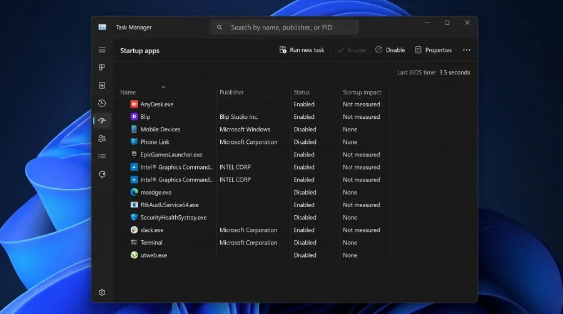Click the RtkAudUService64.exe icon

click(x=134, y=205)
